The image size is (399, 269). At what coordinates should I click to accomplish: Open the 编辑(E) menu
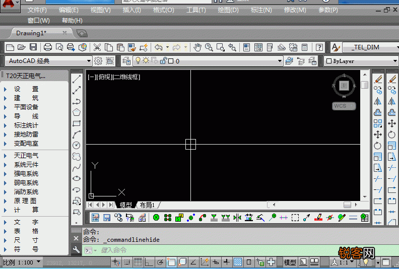[69, 10]
